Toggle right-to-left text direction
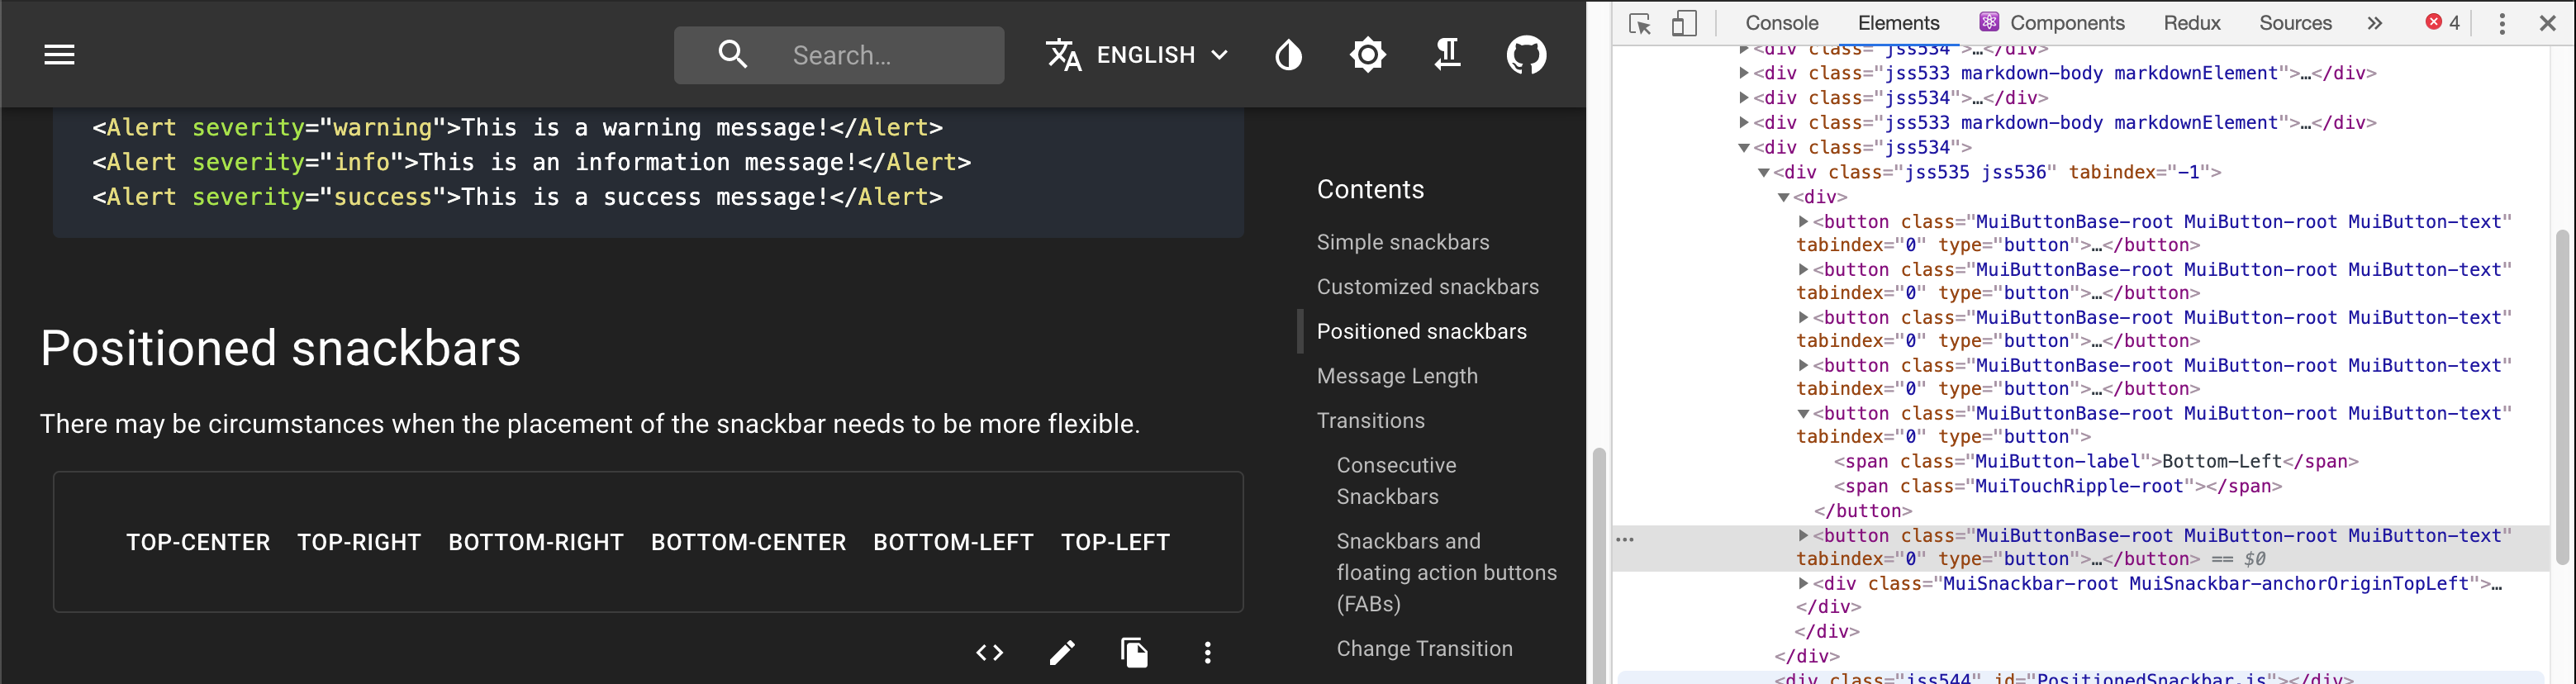Image resolution: width=2576 pixels, height=684 pixels. (1447, 54)
